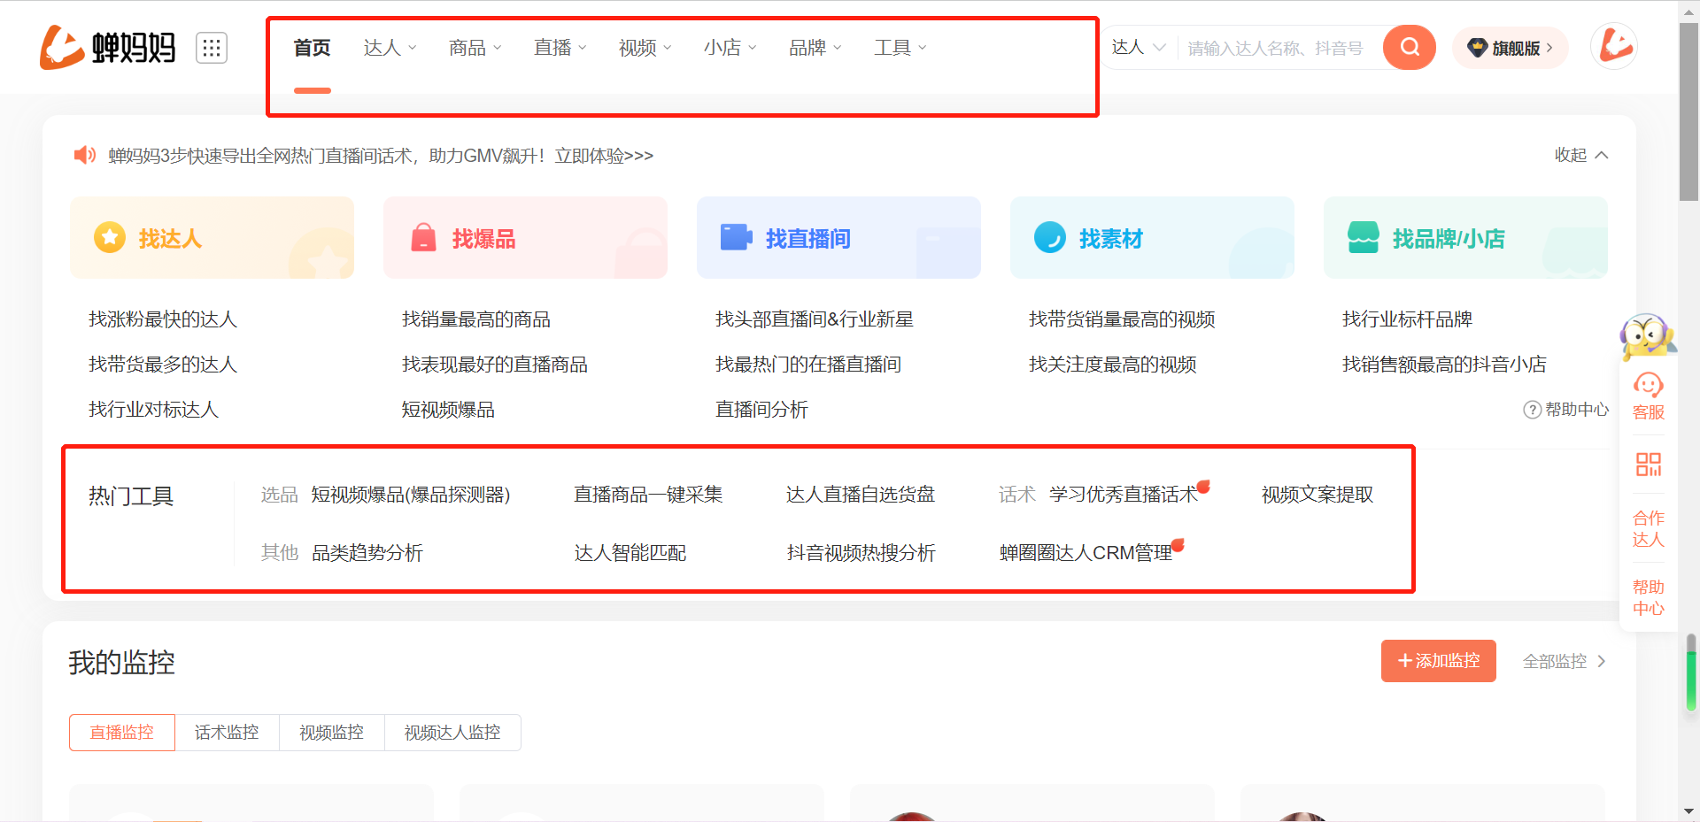Open 短视频爆品 link under 找爆品
The image size is (1700, 822).
click(448, 410)
